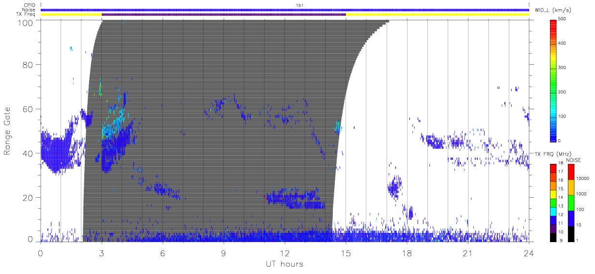Click the CPID label above the plot
This screenshot has width=595, height=274.
[29, 5]
